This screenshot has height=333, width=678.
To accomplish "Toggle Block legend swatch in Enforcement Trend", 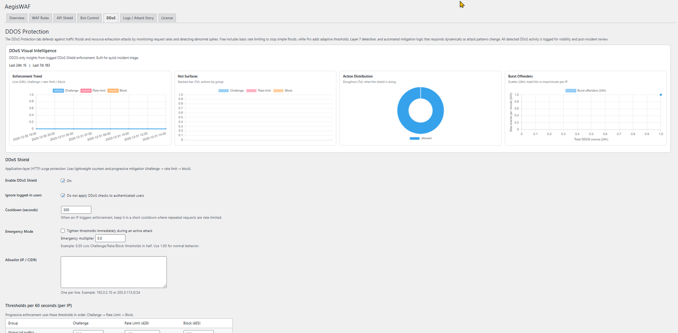I will tap(113, 91).
